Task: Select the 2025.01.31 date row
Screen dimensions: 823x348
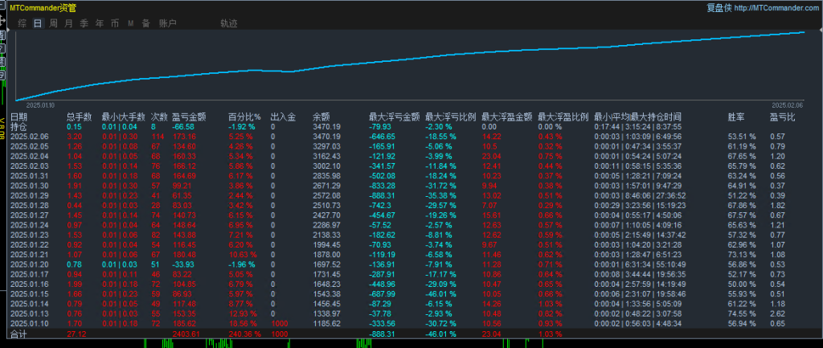Action: [x=31, y=175]
